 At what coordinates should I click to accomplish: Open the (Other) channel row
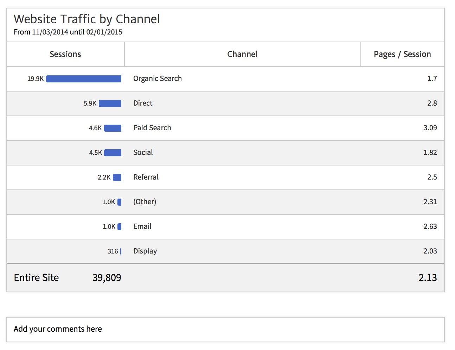(x=145, y=202)
